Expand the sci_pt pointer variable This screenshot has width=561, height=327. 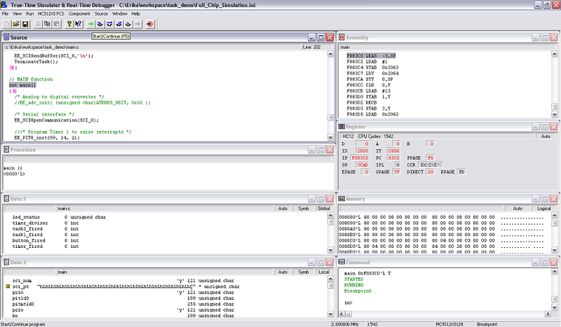tap(8, 286)
